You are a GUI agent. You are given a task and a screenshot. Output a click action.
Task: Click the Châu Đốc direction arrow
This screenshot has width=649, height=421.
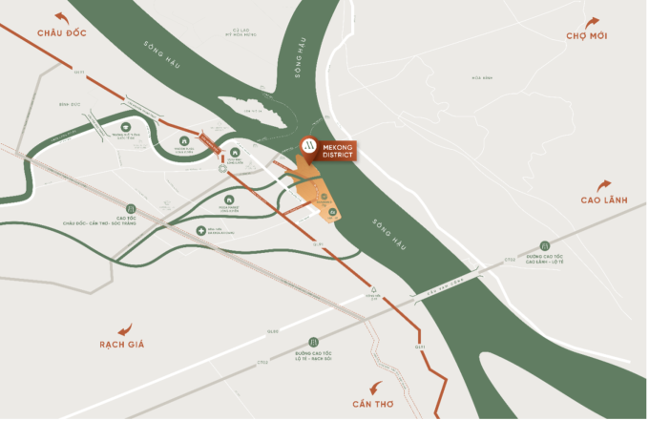pos(62,18)
